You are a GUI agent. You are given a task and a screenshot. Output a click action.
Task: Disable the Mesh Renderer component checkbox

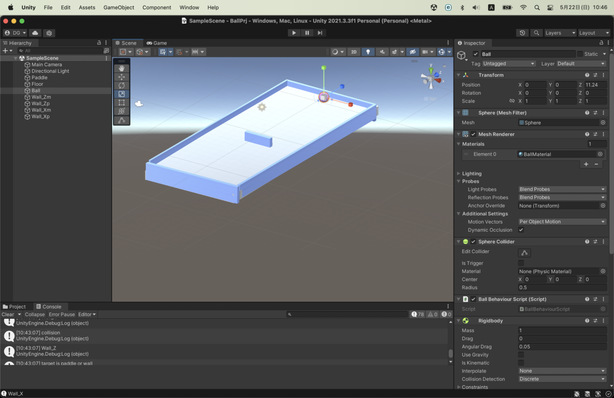[473, 134]
